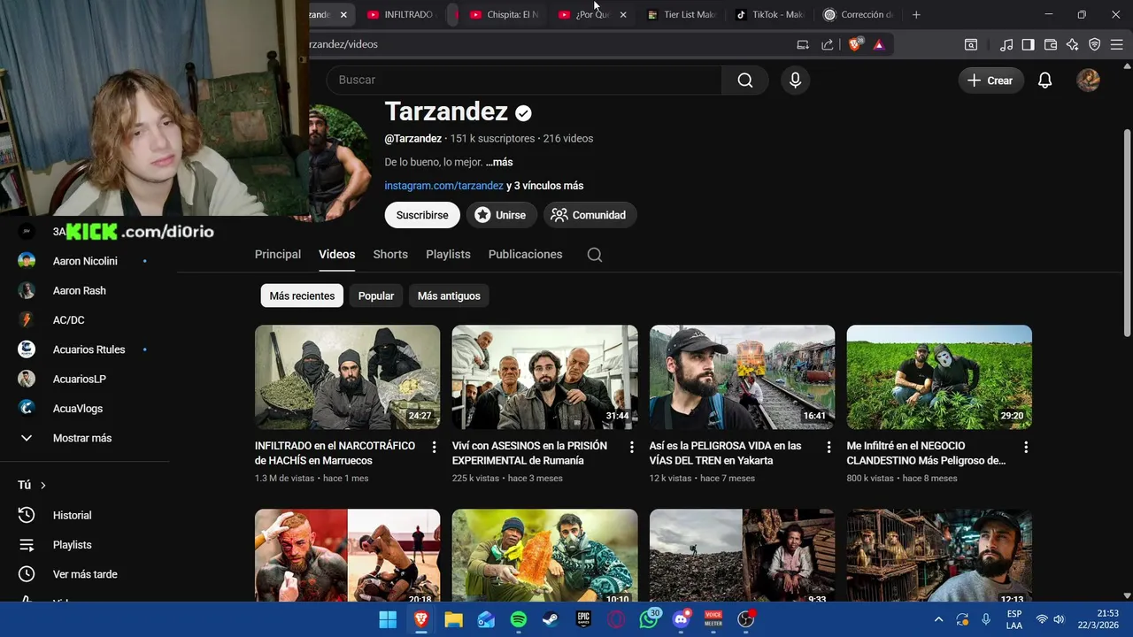Open the Playlists channel tab

448,254
